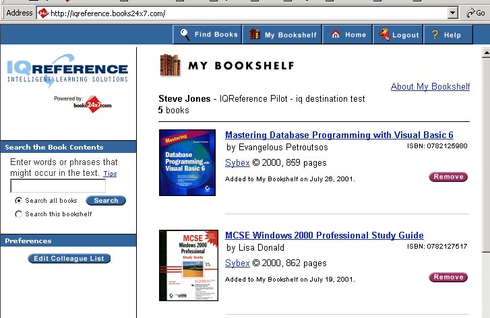
Task: Click author text Lisa Donald
Action: (x=262, y=247)
